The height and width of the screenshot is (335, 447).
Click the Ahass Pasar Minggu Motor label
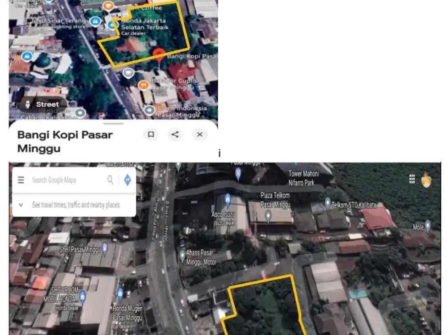click(x=201, y=257)
